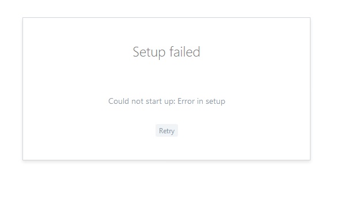The width and height of the screenshot is (337, 210).
Task: Select the "Setup failed" heading
Action: pos(166,52)
